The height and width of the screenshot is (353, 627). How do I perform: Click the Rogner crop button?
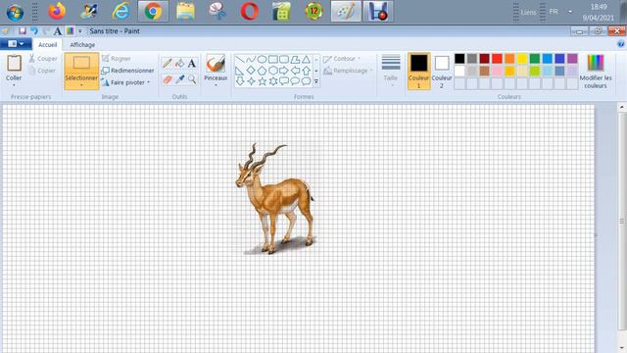(x=116, y=59)
